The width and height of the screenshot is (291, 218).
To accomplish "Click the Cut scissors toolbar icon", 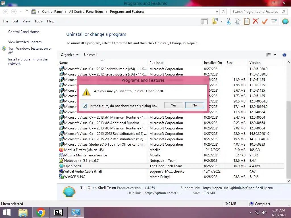I will pyautogui.click(x=228, y=21).
